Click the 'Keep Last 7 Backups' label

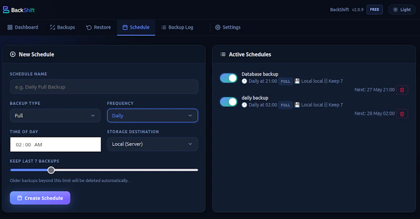click(34, 161)
